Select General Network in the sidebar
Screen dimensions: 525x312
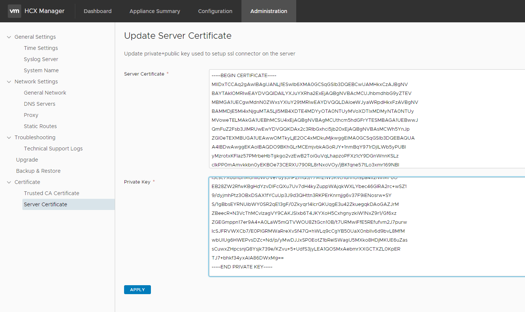(45, 93)
